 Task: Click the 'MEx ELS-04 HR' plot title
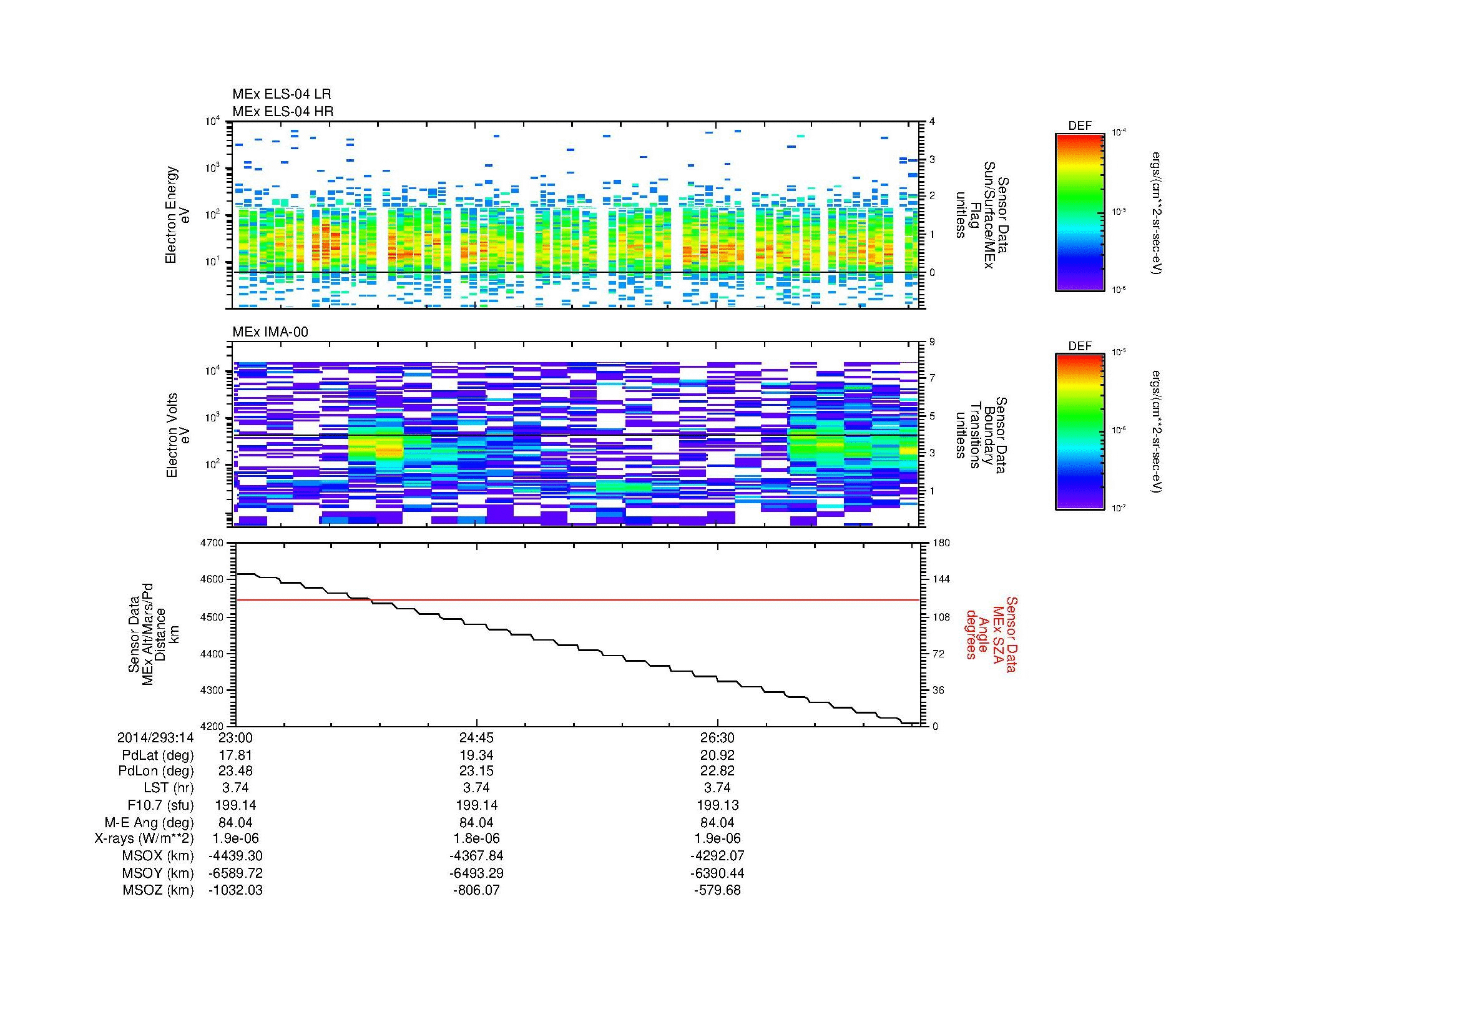coord(283,111)
